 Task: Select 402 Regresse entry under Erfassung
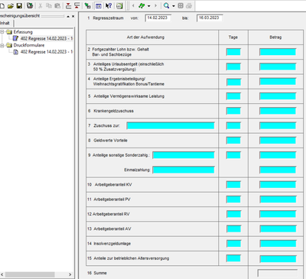[x=47, y=38]
